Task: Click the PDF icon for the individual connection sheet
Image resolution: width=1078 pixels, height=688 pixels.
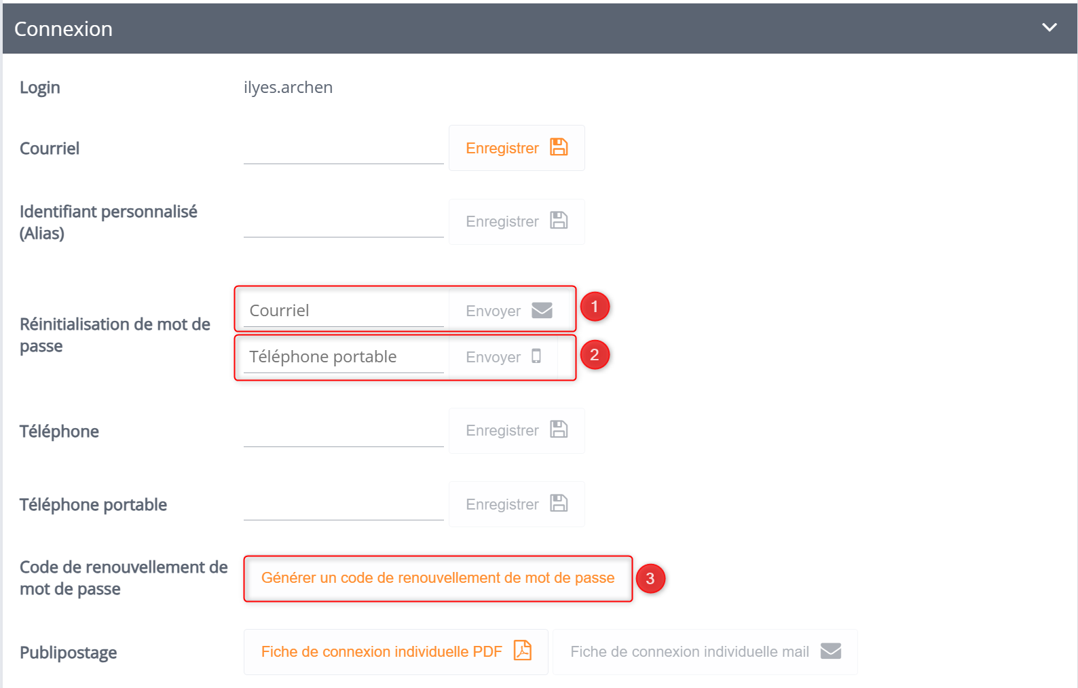Action: click(523, 651)
